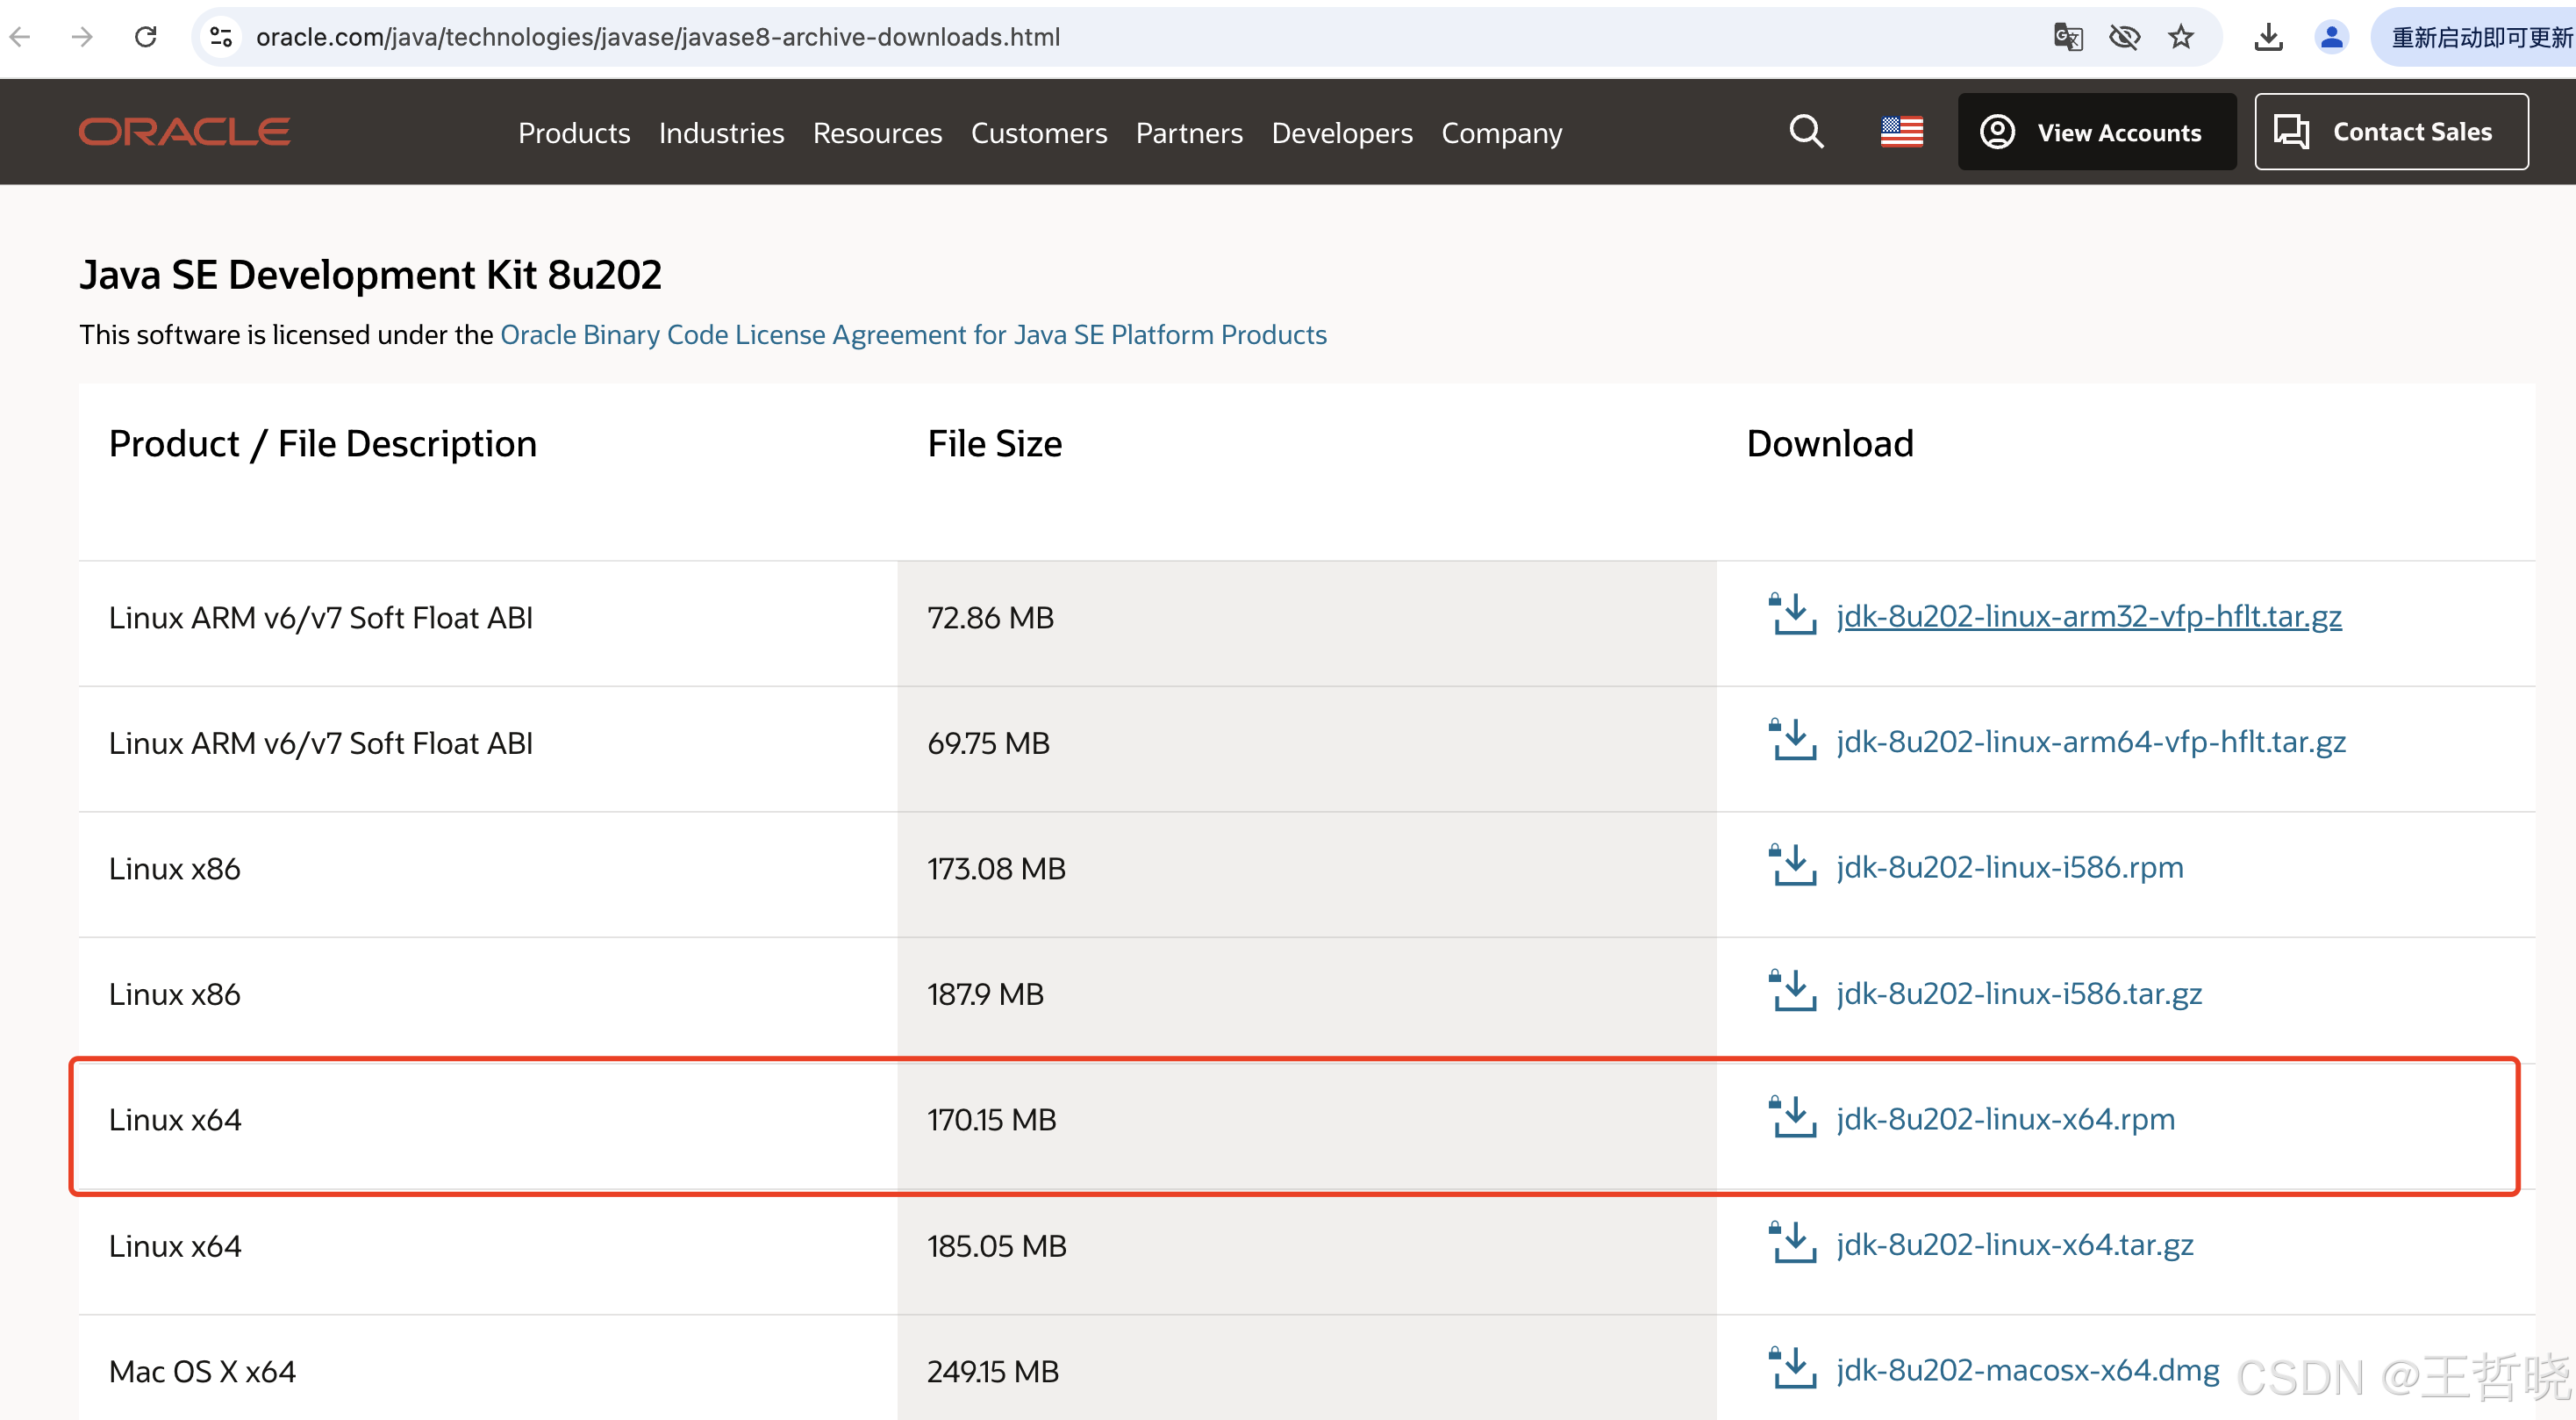Click the US flag country selector
Image resolution: width=2576 pixels, height=1420 pixels.
1901,132
